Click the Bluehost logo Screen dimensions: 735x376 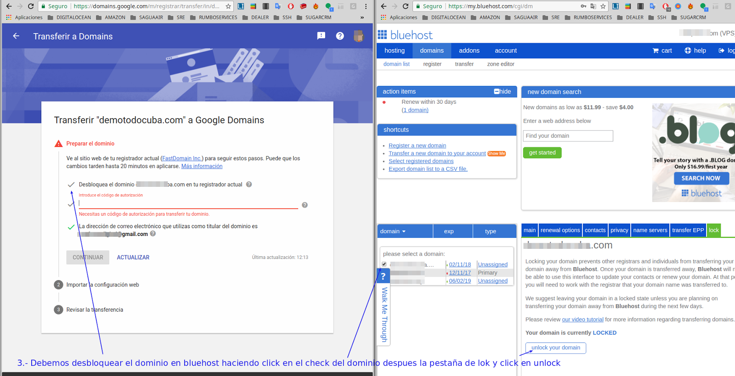(405, 35)
